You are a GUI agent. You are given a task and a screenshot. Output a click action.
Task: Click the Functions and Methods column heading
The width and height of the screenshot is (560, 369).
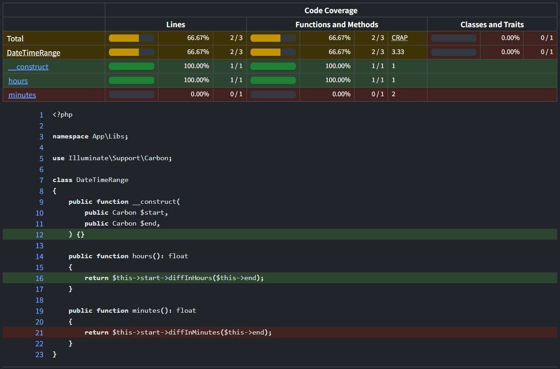point(337,25)
